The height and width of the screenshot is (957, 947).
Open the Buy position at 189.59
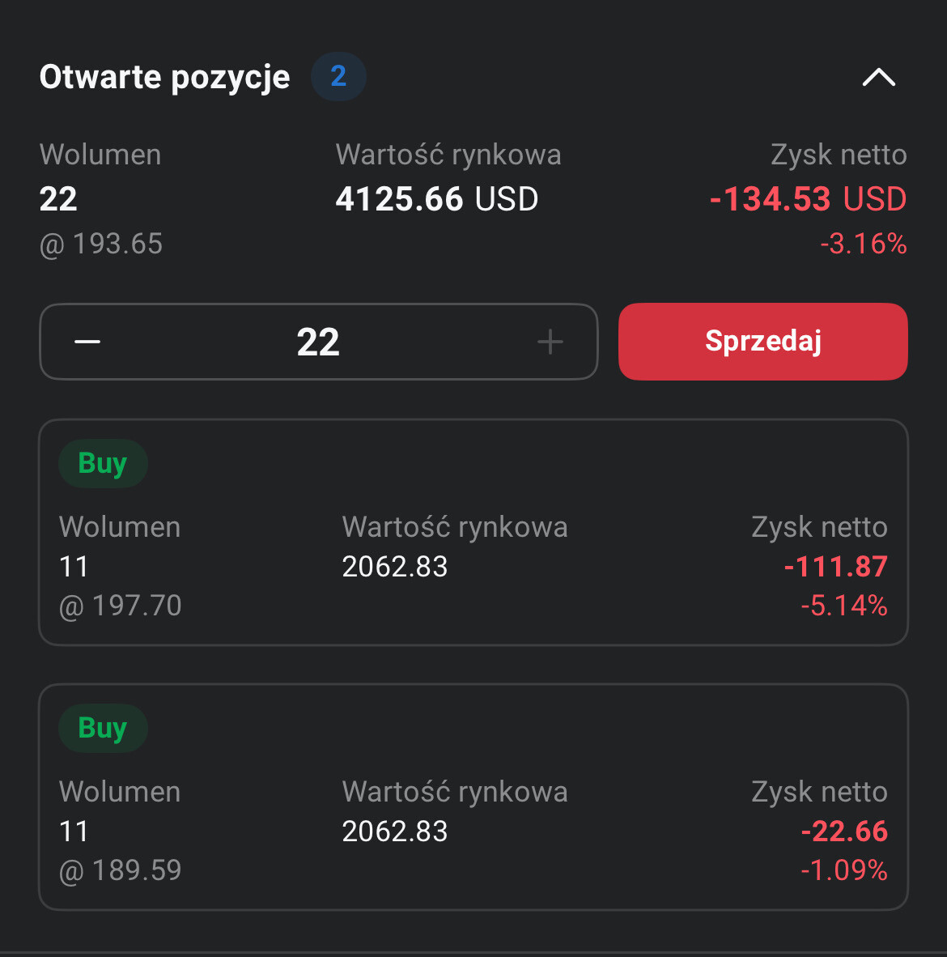tap(473, 797)
